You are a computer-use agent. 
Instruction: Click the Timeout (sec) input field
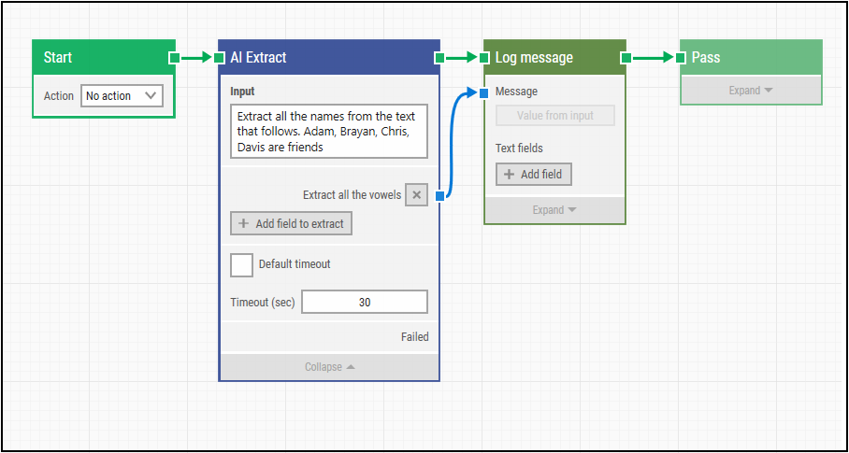pyautogui.click(x=364, y=302)
